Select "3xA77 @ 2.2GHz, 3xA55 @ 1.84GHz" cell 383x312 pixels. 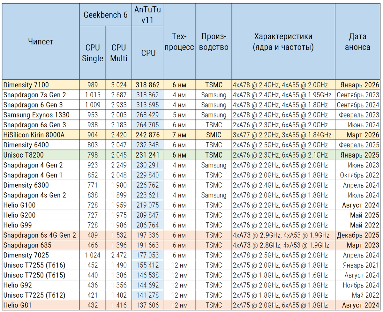(283, 135)
